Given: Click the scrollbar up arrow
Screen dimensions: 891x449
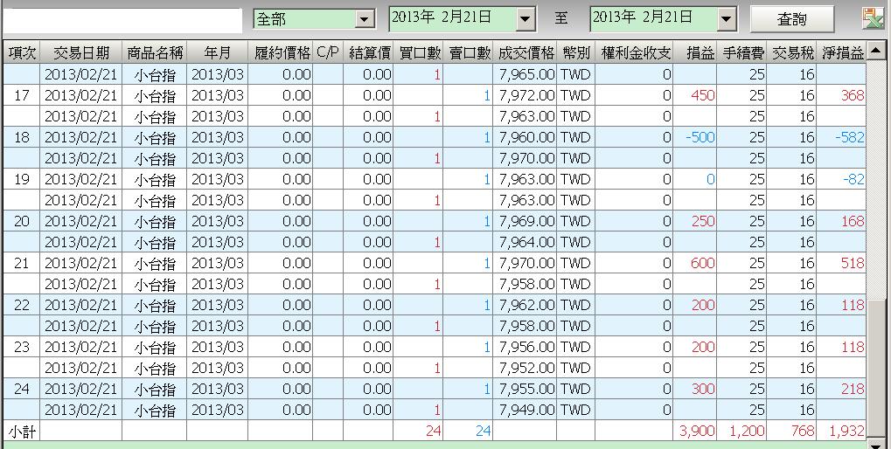Looking at the screenshot, I should pos(875,52).
